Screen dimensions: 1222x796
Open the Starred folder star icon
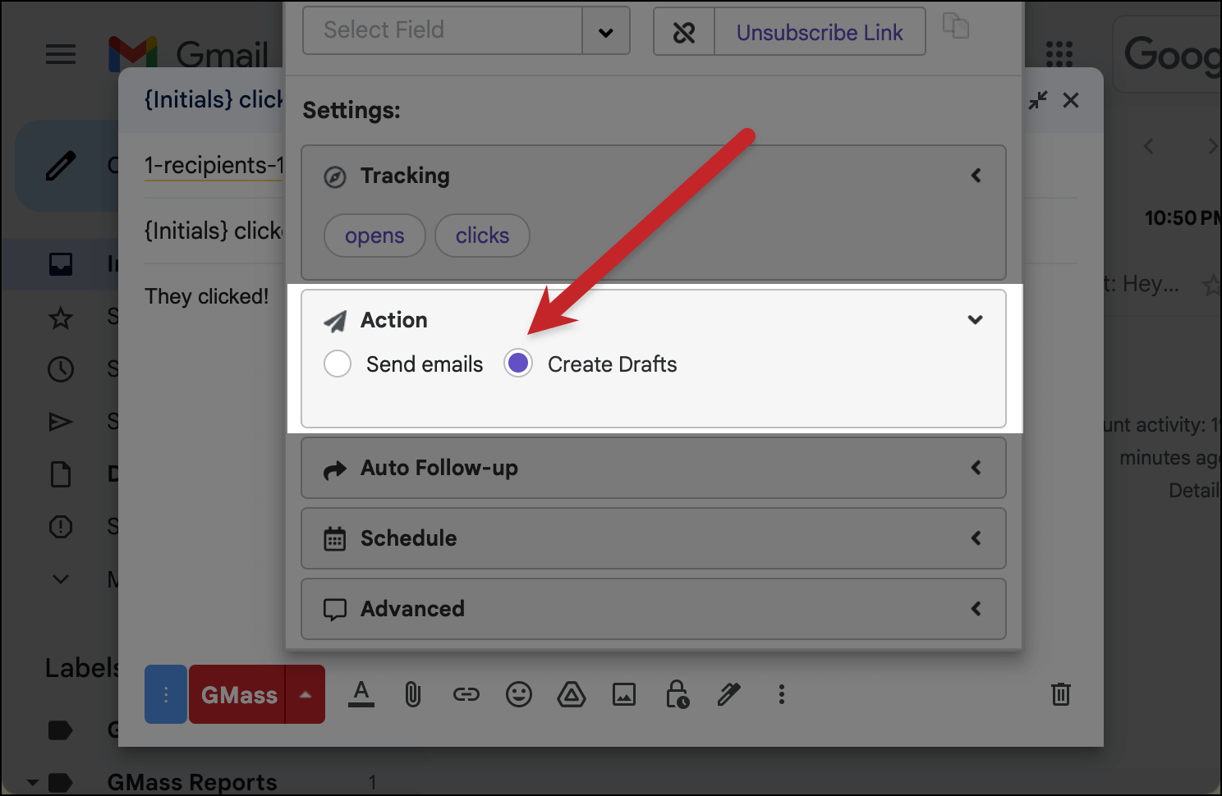(61, 318)
